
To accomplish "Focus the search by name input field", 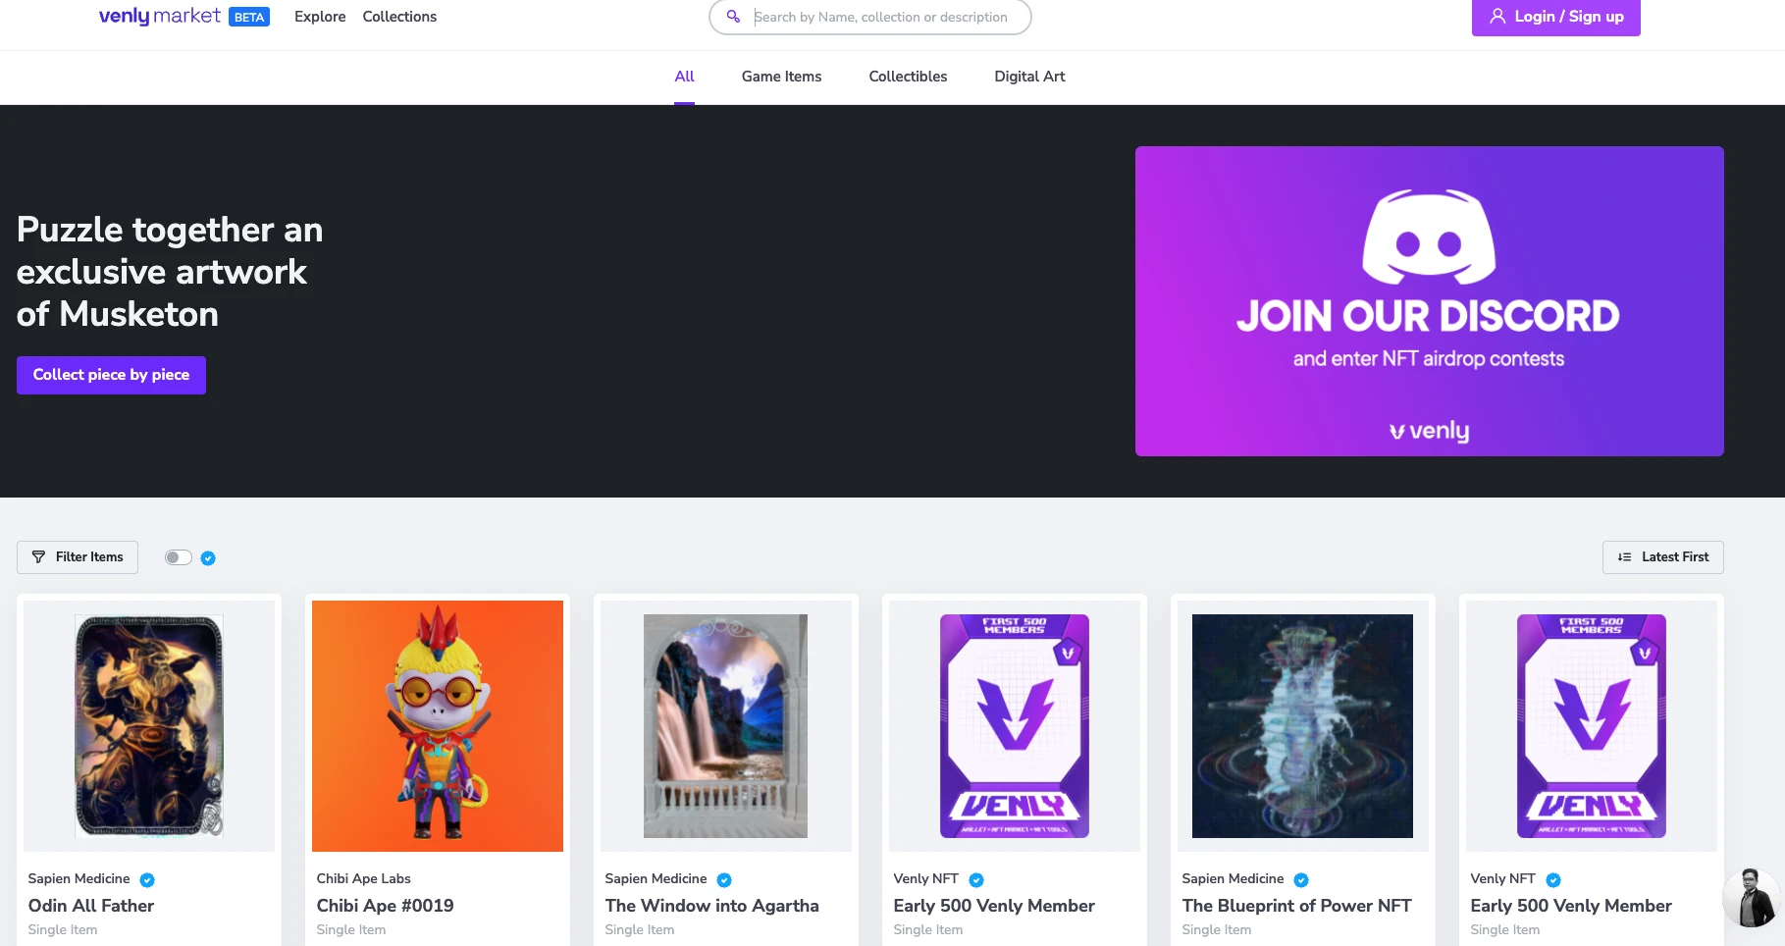I will click(883, 17).
